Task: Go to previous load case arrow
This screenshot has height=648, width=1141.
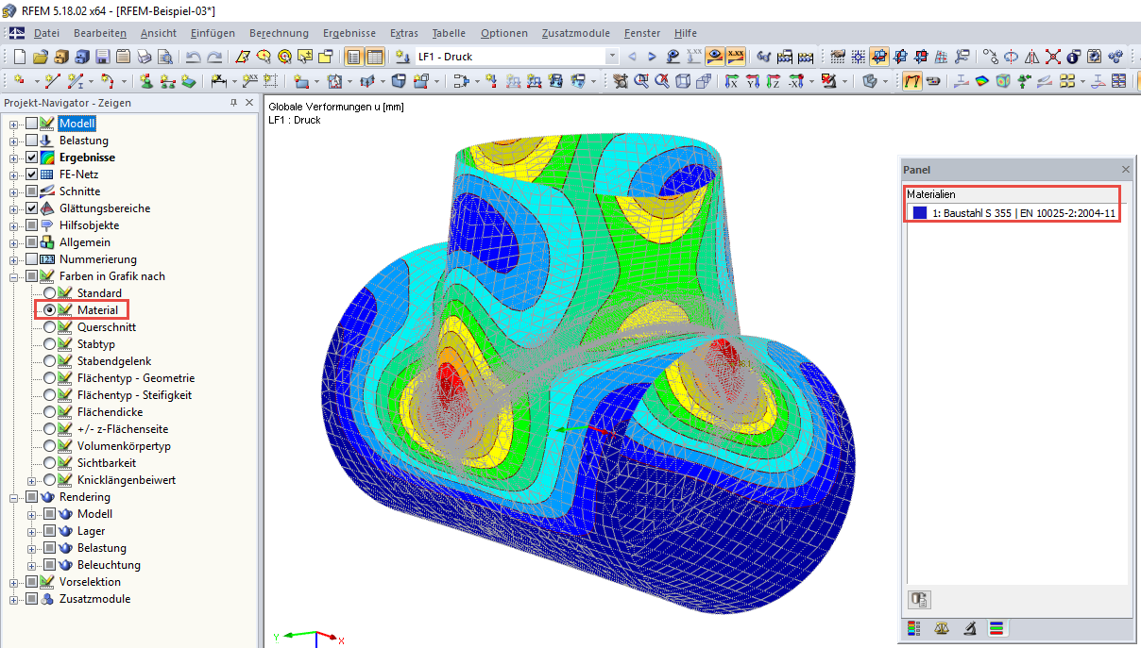Action: pyautogui.click(x=632, y=57)
